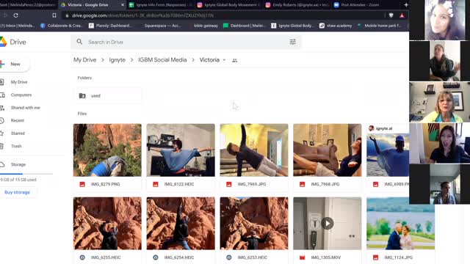Click Buy storage link
The image size is (470, 264).
(x=17, y=192)
